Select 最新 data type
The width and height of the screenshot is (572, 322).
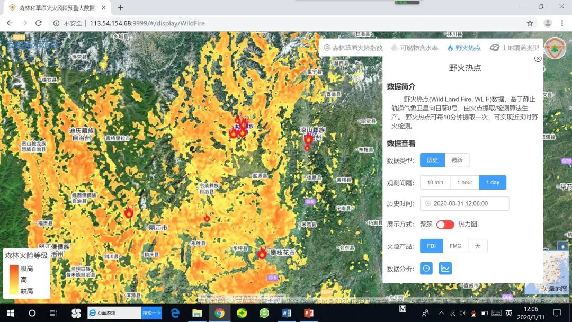coord(457,160)
